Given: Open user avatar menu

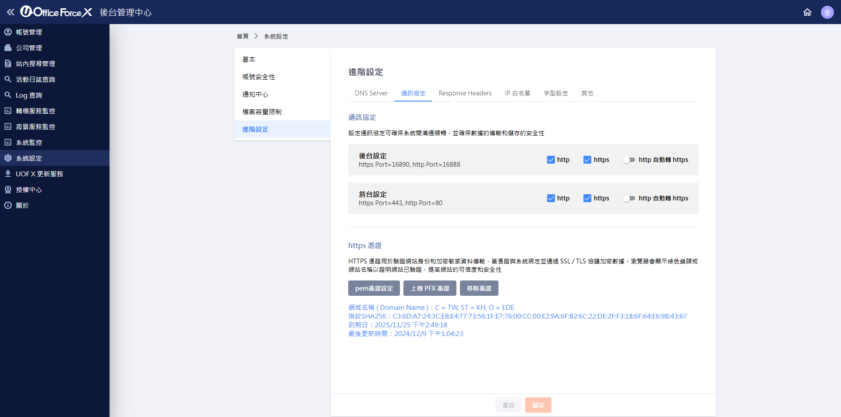Looking at the screenshot, I should coord(827,12).
